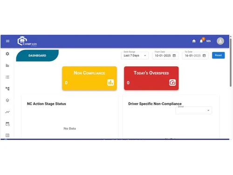Select the Dashboard tab
233x175 pixels.
(x=37, y=56)
